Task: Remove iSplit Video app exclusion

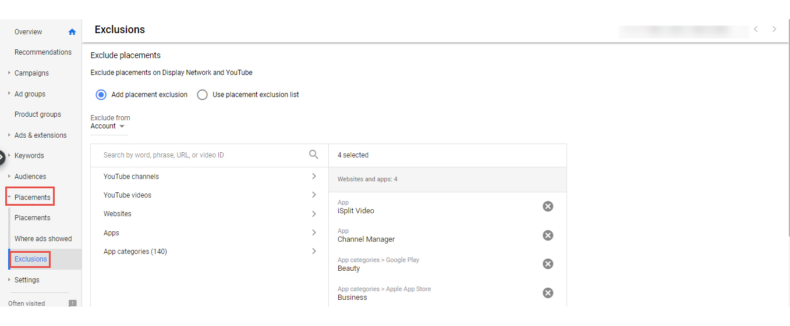Action: 548,206
